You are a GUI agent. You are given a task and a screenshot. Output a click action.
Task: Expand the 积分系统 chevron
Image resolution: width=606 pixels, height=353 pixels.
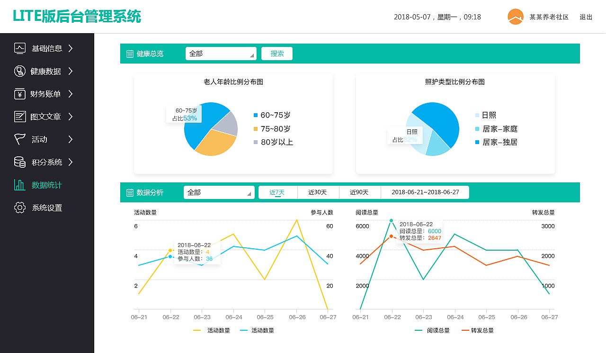71,162
